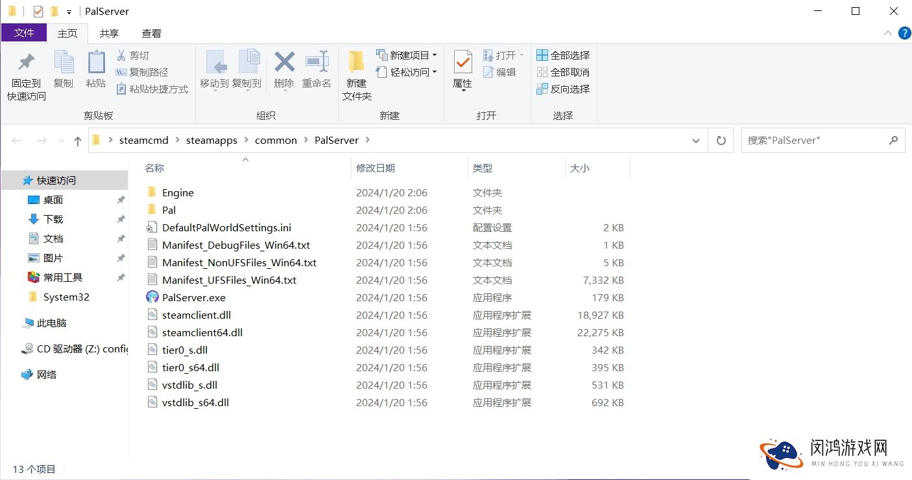The image size is (912, 480).
Task: Click Select all (全部选择)
Action: pos(563,55)
